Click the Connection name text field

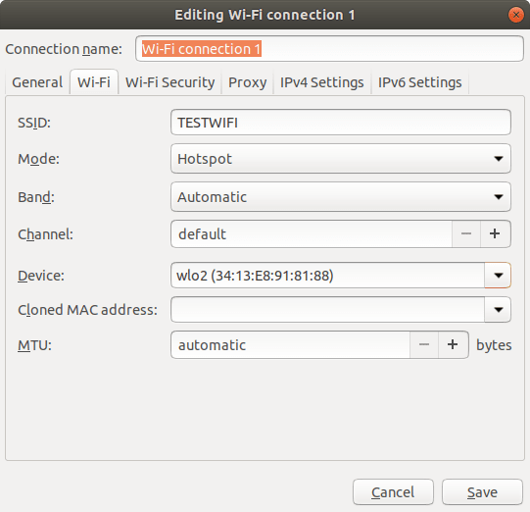click(x=329, y=49)
